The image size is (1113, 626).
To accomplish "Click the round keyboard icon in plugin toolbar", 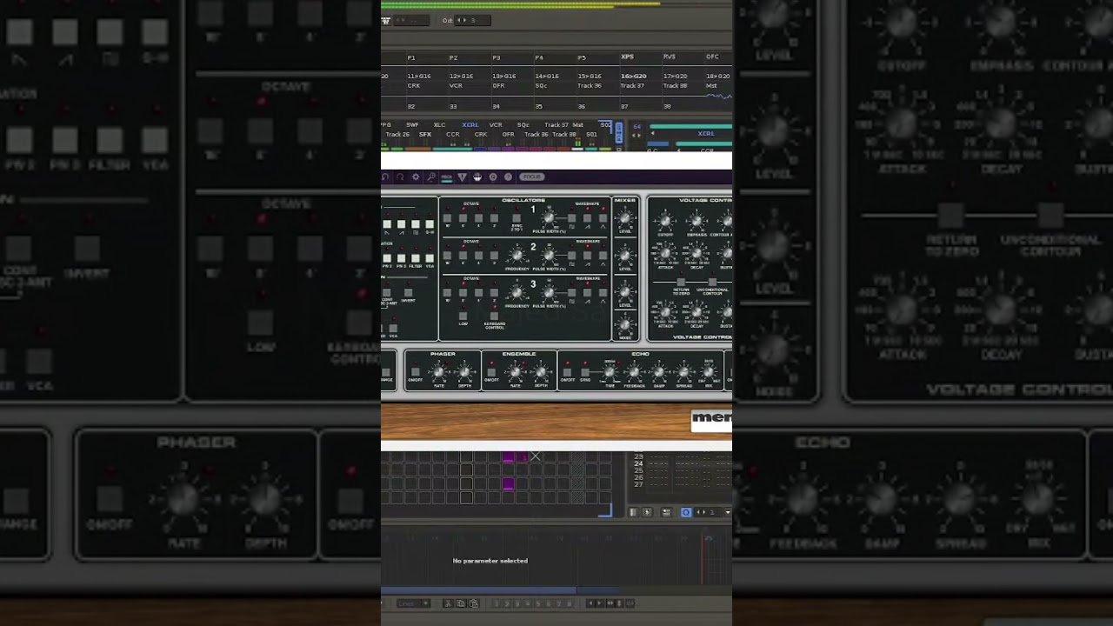I will coord(477,176).
